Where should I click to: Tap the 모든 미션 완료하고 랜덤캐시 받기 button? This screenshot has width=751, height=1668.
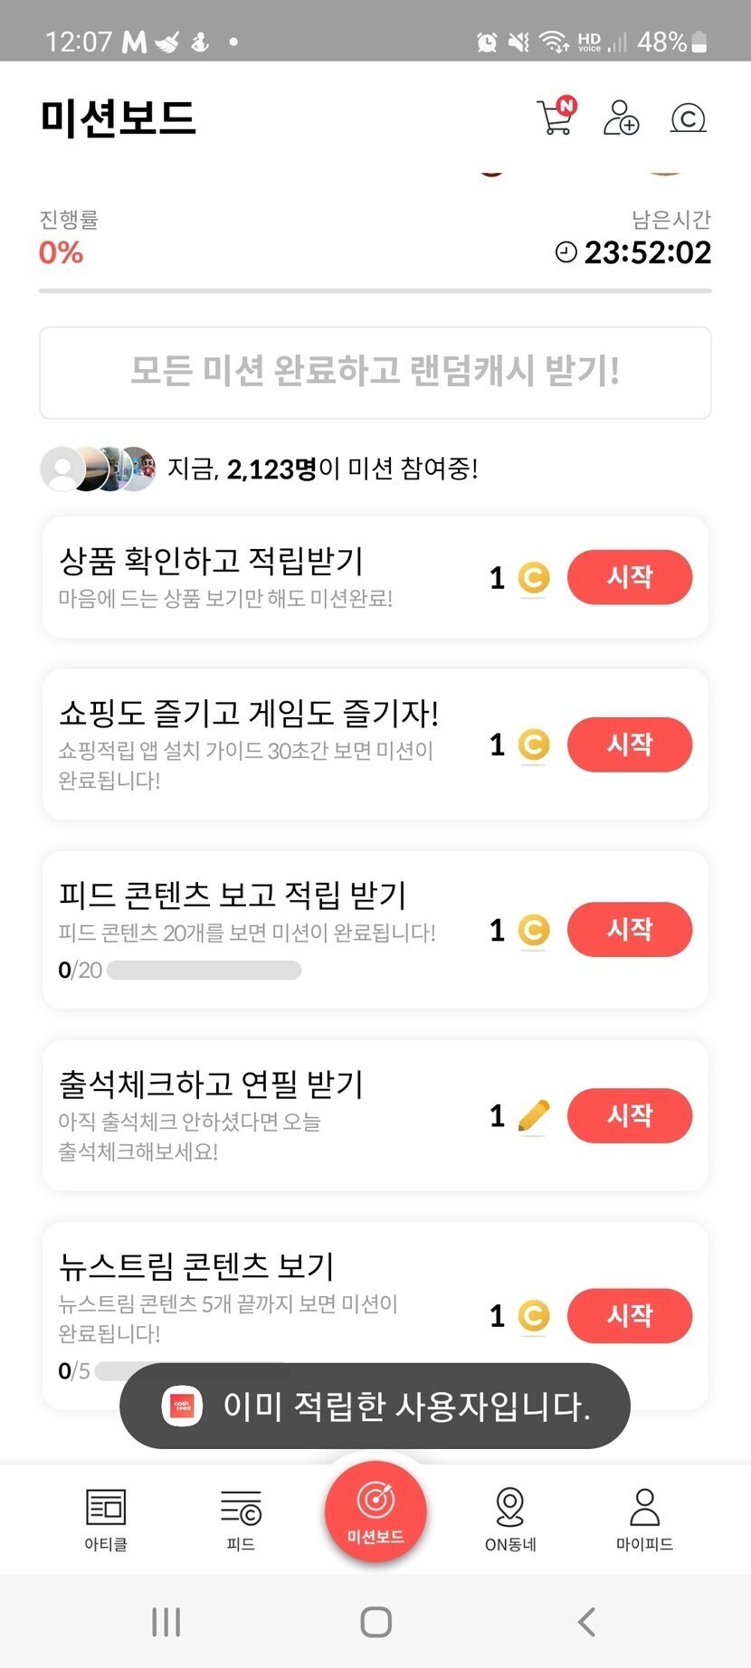point(375,372)
